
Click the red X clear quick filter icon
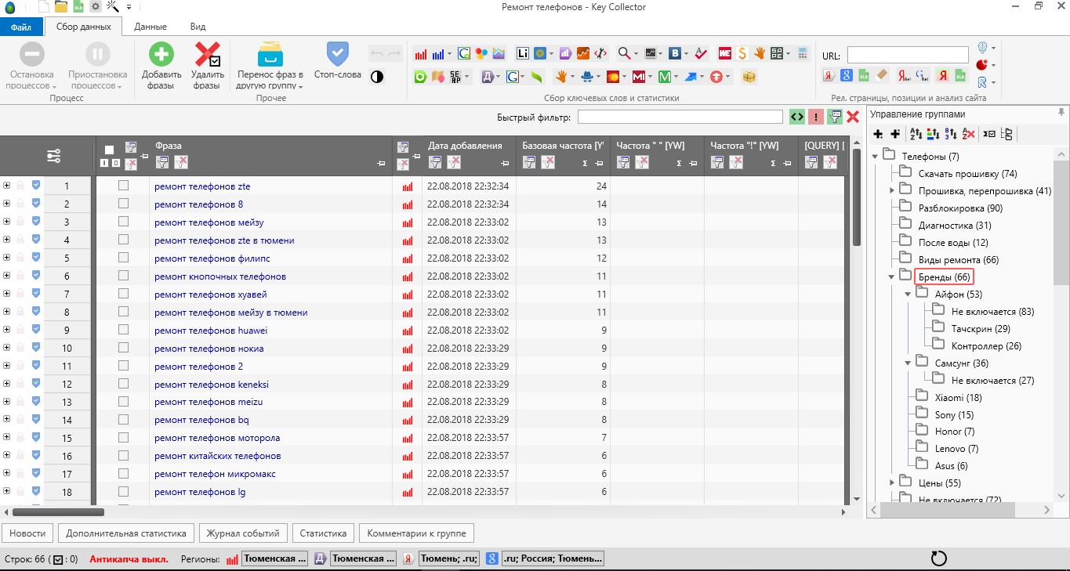pos(853,117)
